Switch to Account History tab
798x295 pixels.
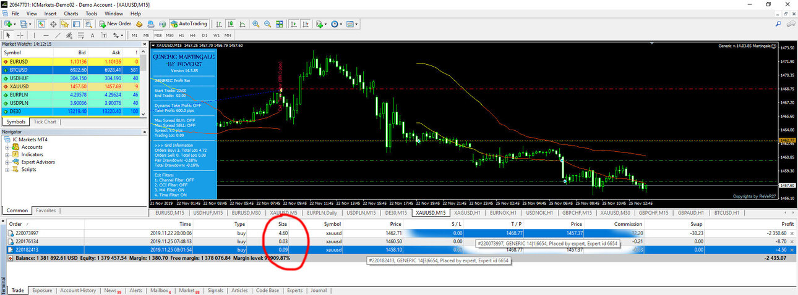[x=78, y=290]
